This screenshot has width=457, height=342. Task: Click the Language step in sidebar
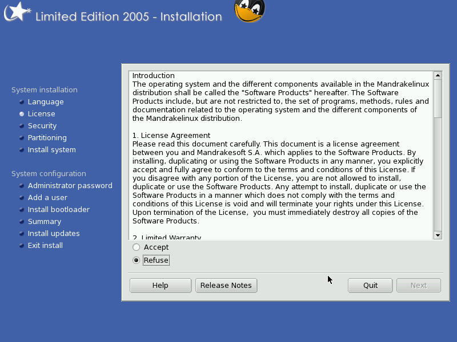(46, 102)
